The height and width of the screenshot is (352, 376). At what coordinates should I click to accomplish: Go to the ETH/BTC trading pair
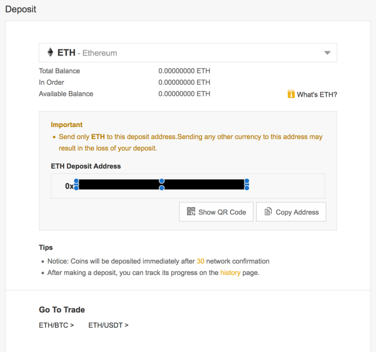[56, 325]
